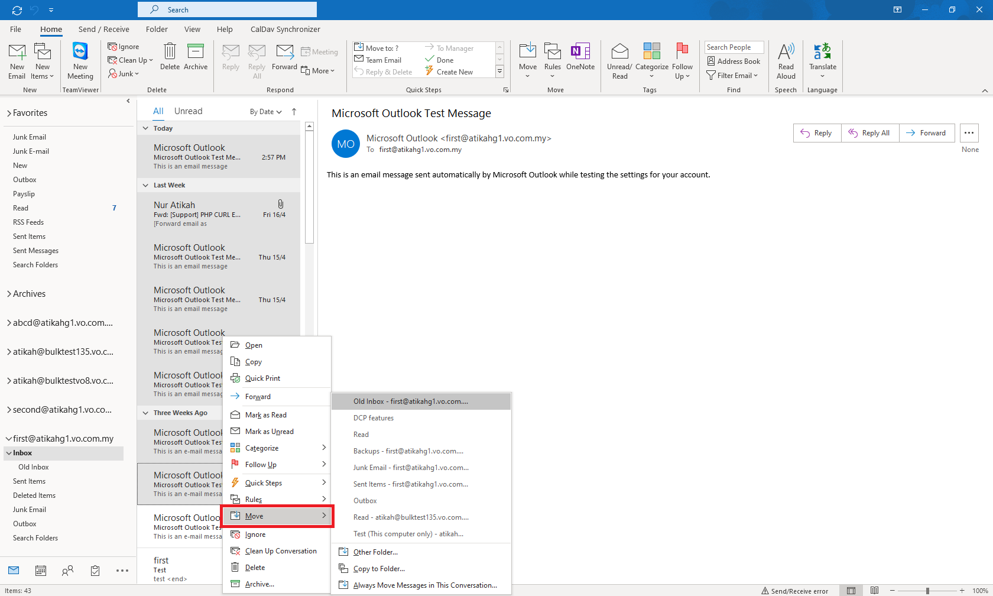
Task: Collapse the Last Week message group
Action: pos(146,185)
